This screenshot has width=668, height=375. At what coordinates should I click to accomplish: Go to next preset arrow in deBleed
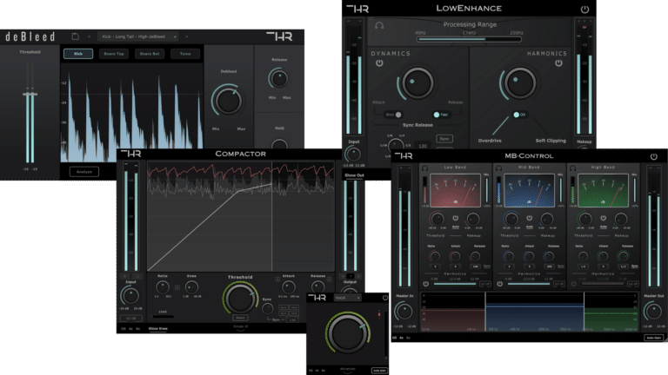tap(185, 36)
